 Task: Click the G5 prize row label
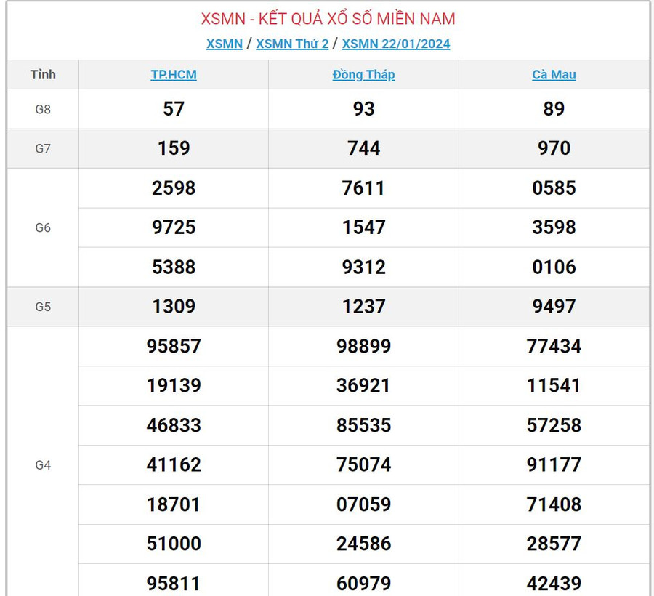pyautogui.click(x=43, y=307)
